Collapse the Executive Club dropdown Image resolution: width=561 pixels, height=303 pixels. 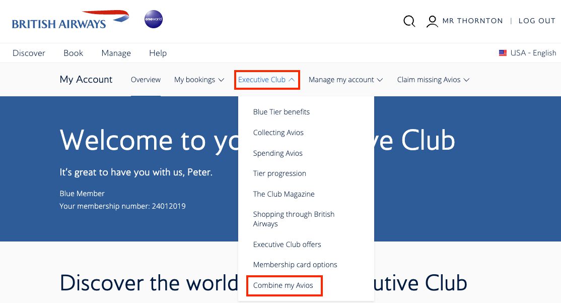(266, 80)
